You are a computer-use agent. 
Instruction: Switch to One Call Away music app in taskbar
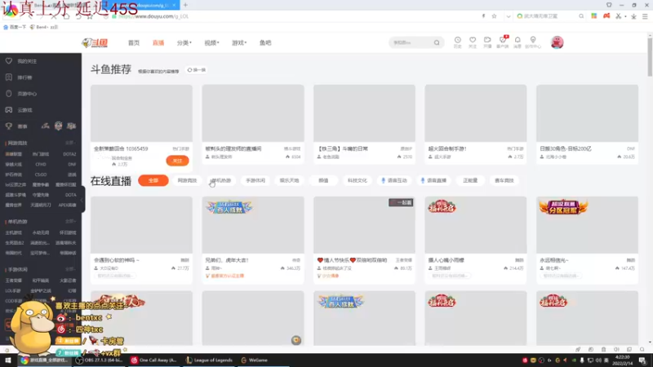pos(153,360)
